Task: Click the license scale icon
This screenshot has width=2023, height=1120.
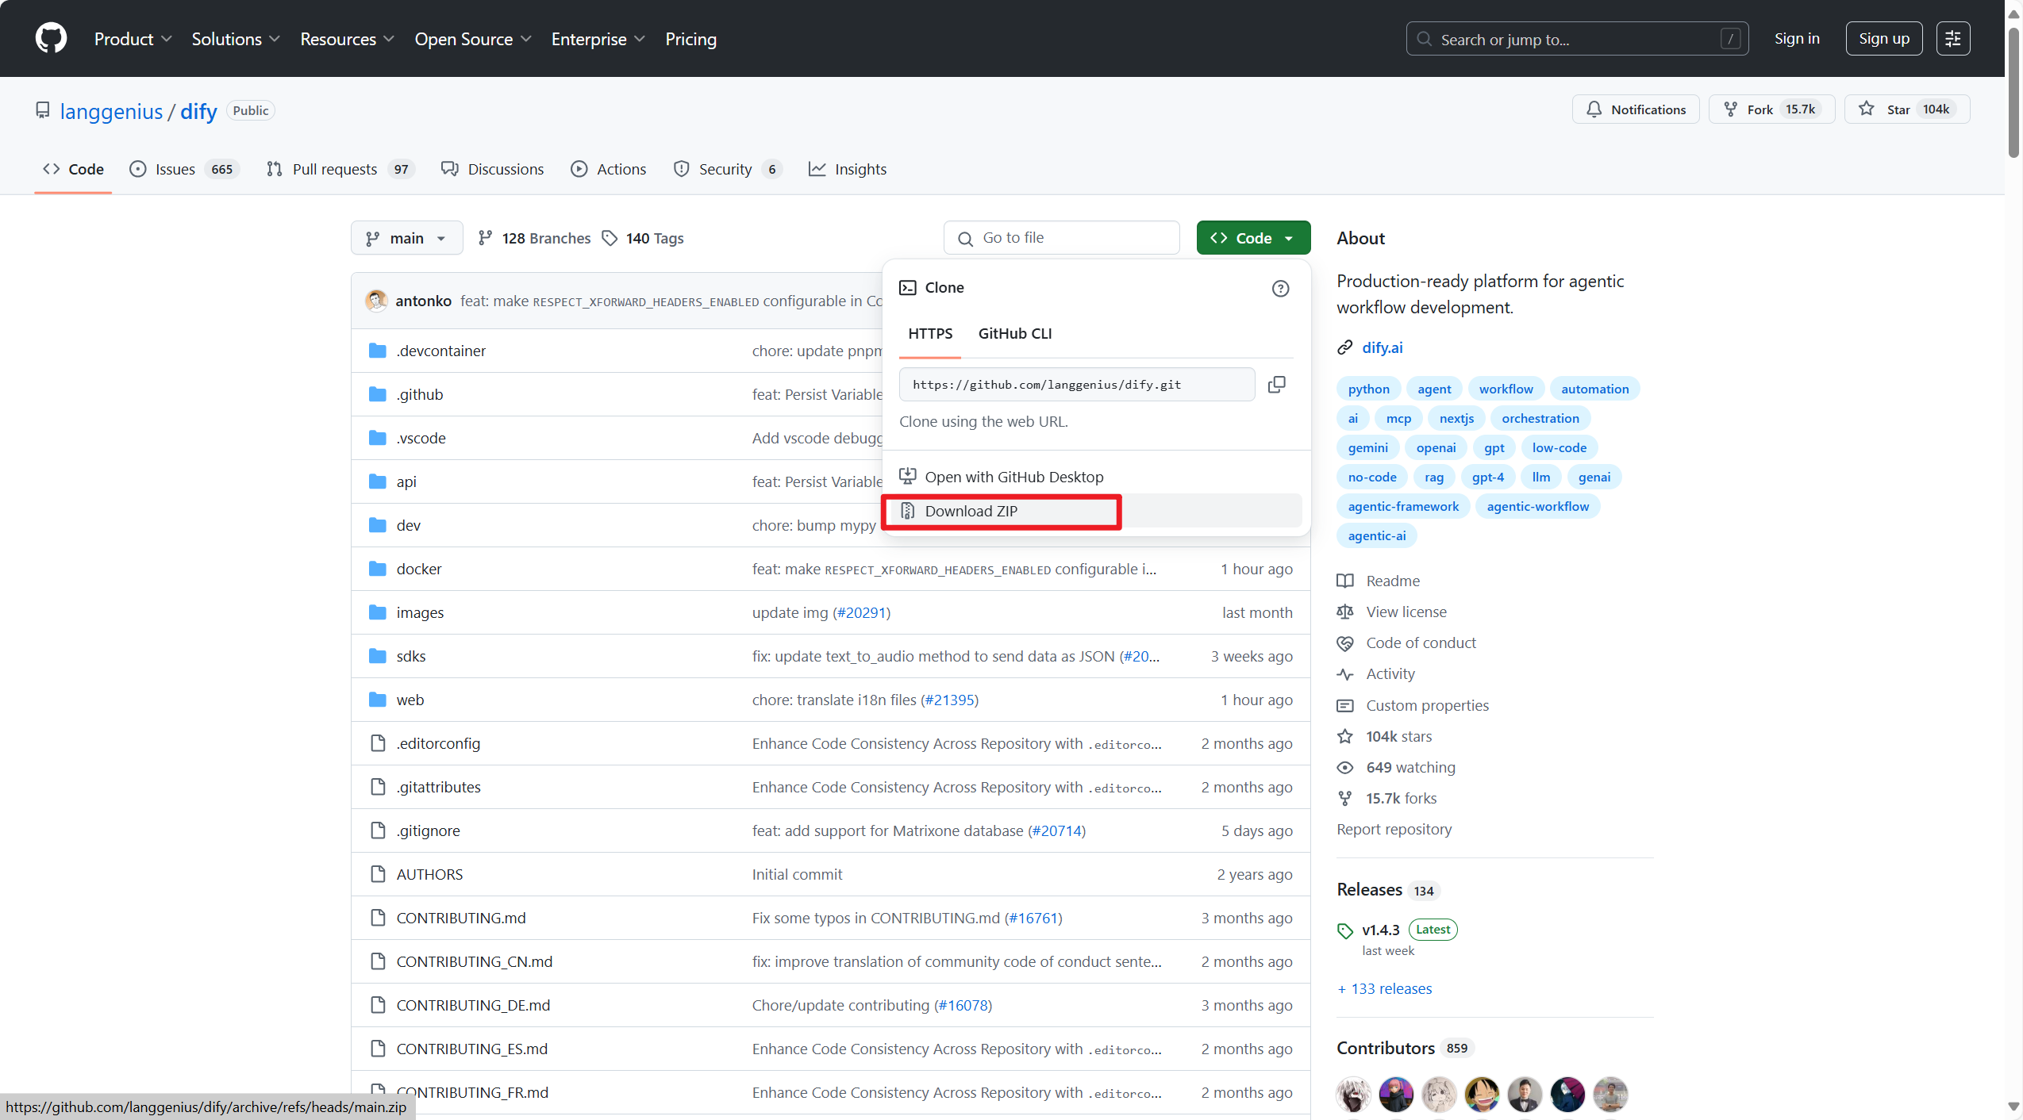Action: (1345, 612)
